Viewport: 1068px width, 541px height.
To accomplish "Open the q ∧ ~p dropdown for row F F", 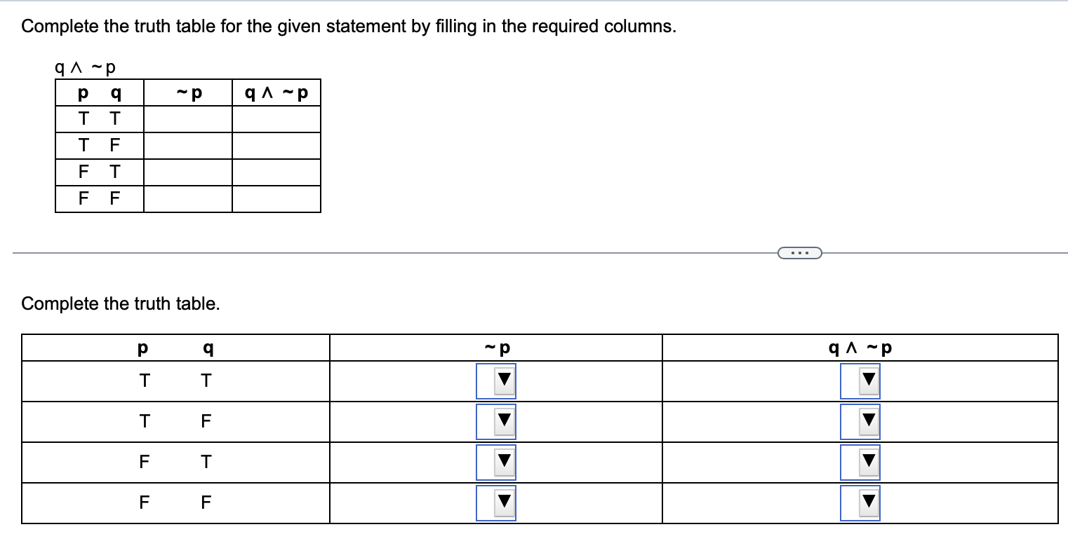I will pyautogui.click(x=860, y=502).
